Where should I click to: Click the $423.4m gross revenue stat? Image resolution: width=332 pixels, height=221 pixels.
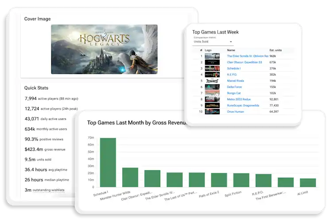tap(45, 149)
